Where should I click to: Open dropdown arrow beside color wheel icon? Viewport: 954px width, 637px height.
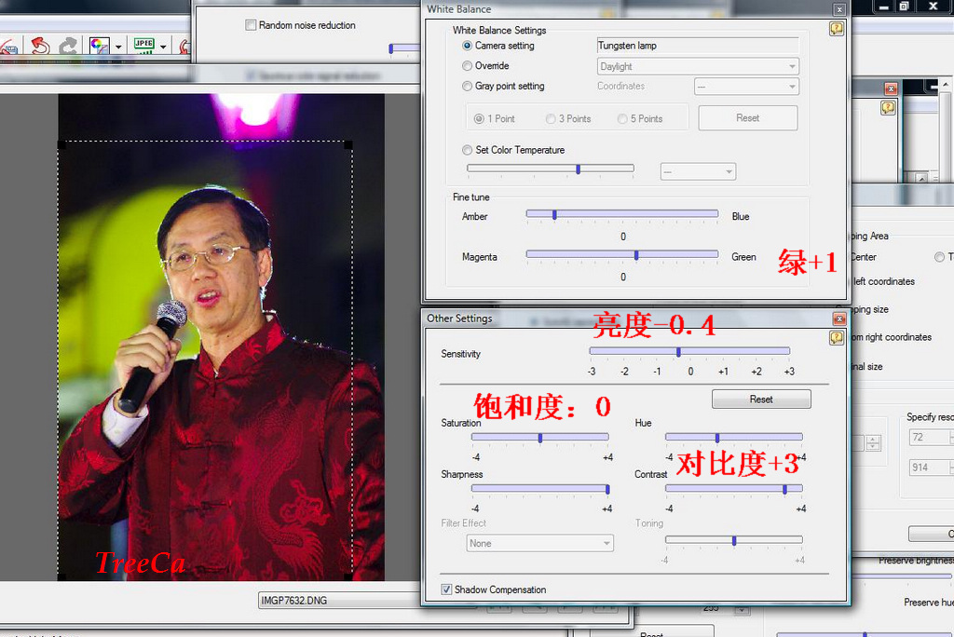118,46
